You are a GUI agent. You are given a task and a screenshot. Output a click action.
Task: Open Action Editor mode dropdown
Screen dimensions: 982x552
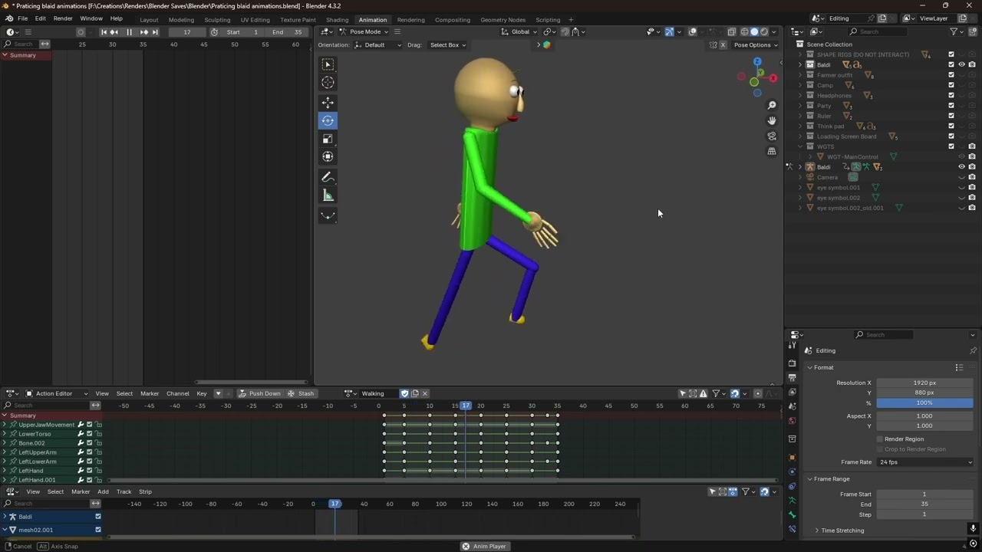pos(58,393)
